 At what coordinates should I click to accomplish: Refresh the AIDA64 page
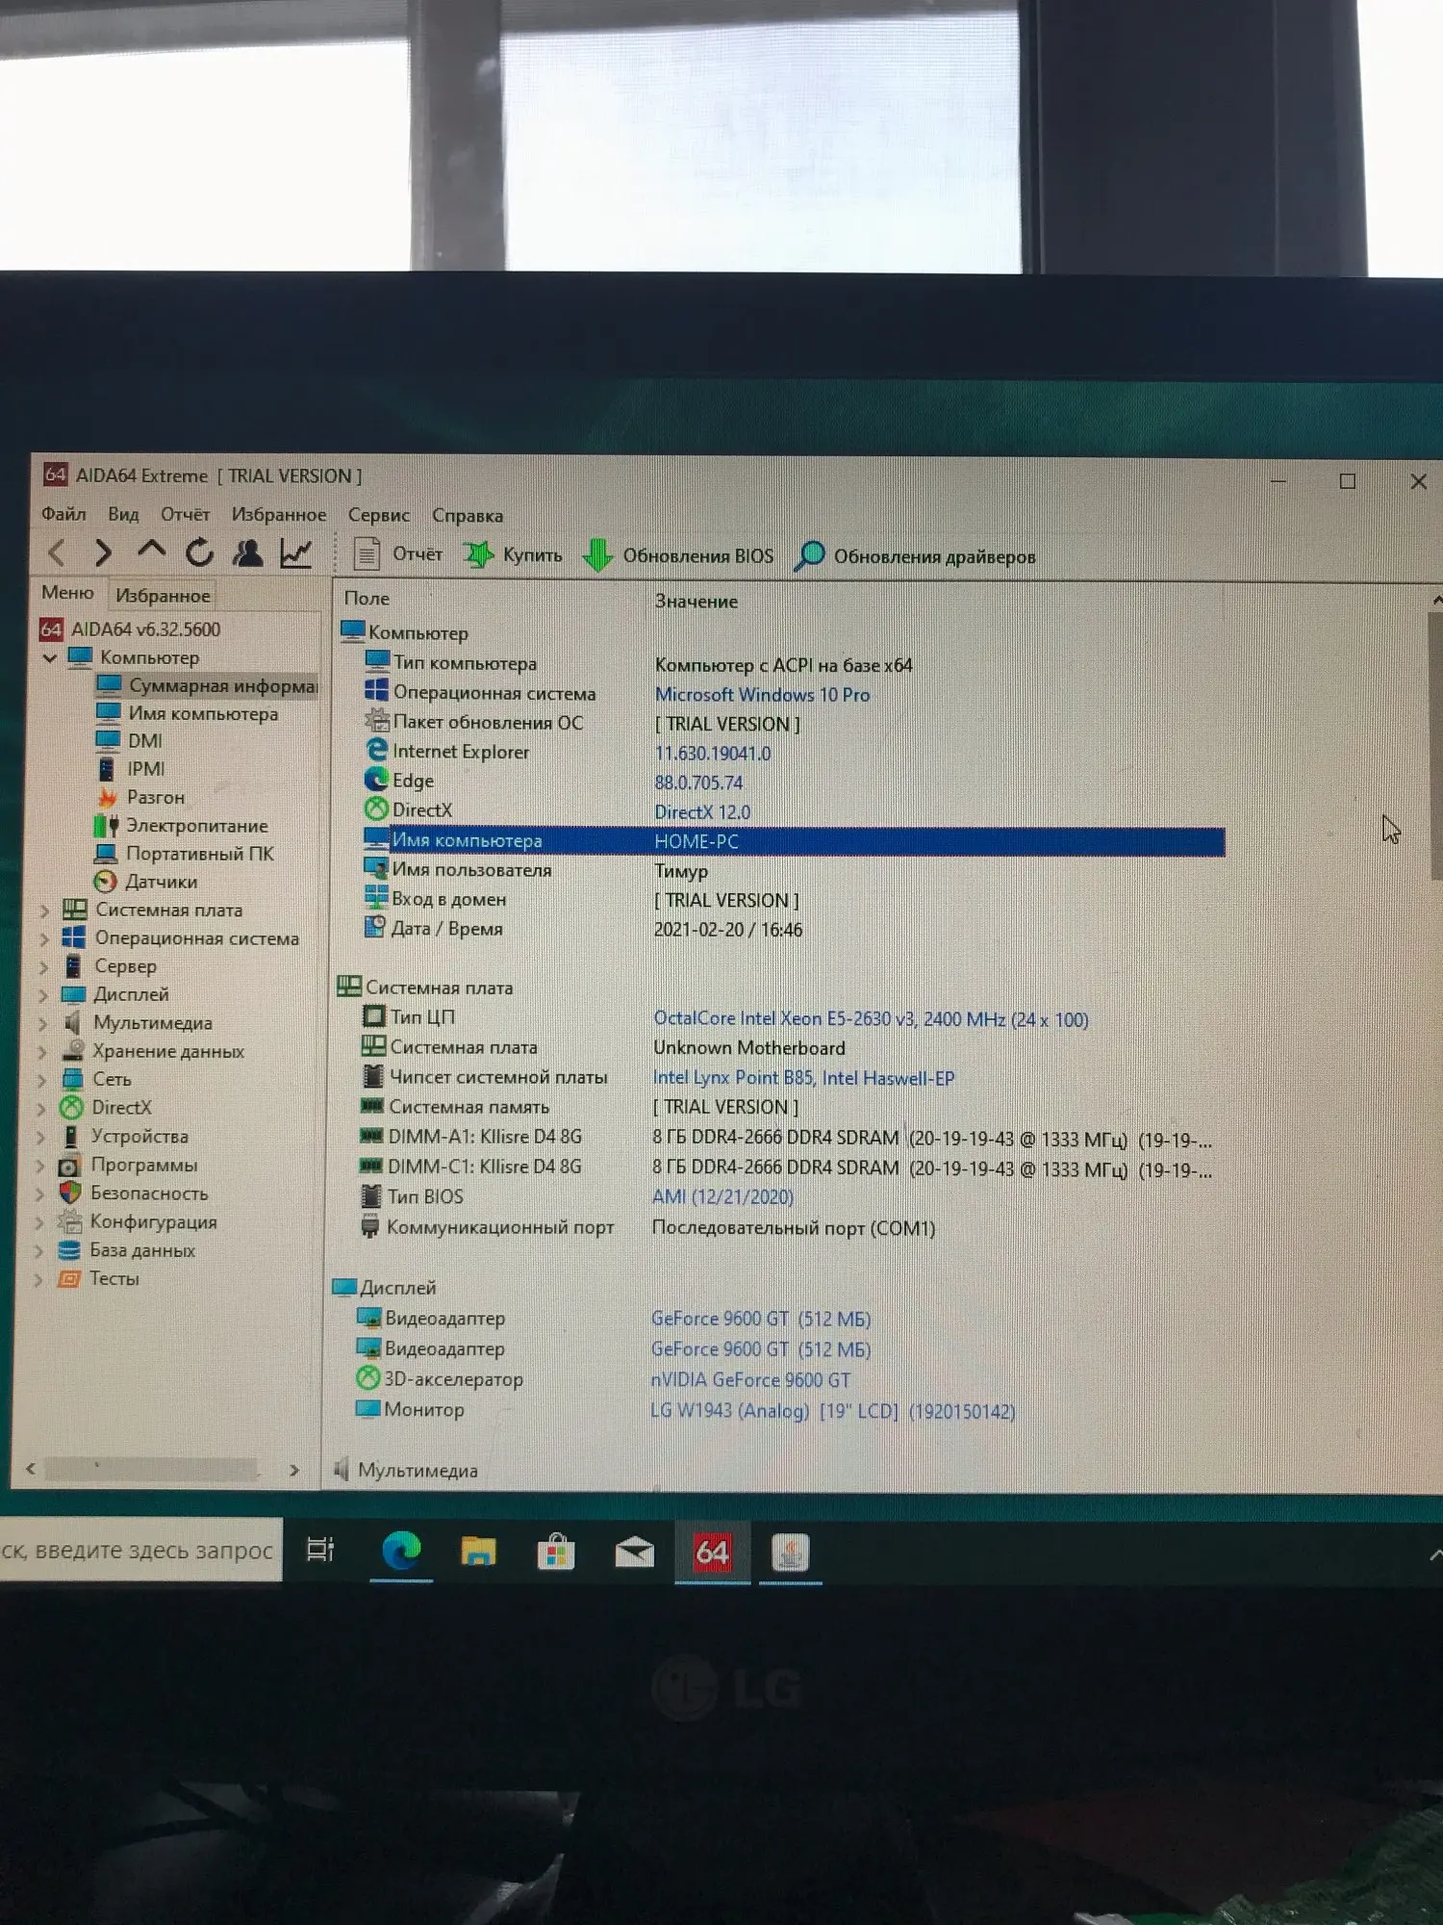coord(199,552)
